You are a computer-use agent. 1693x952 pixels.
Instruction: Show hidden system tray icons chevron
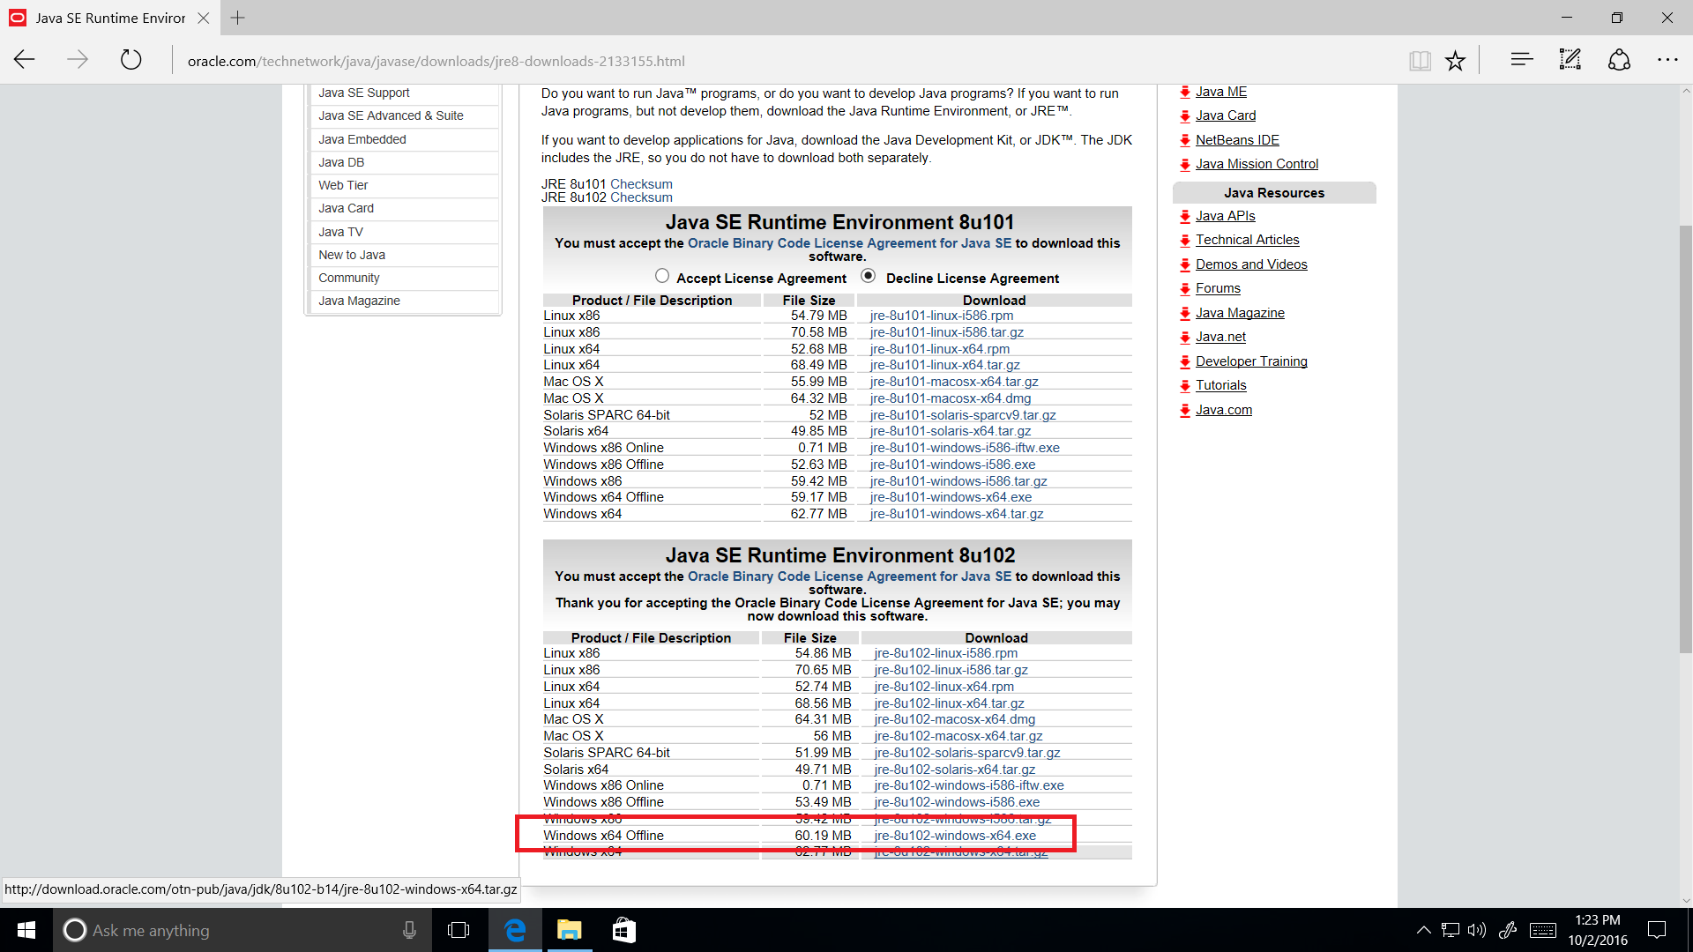(1423, 930)
